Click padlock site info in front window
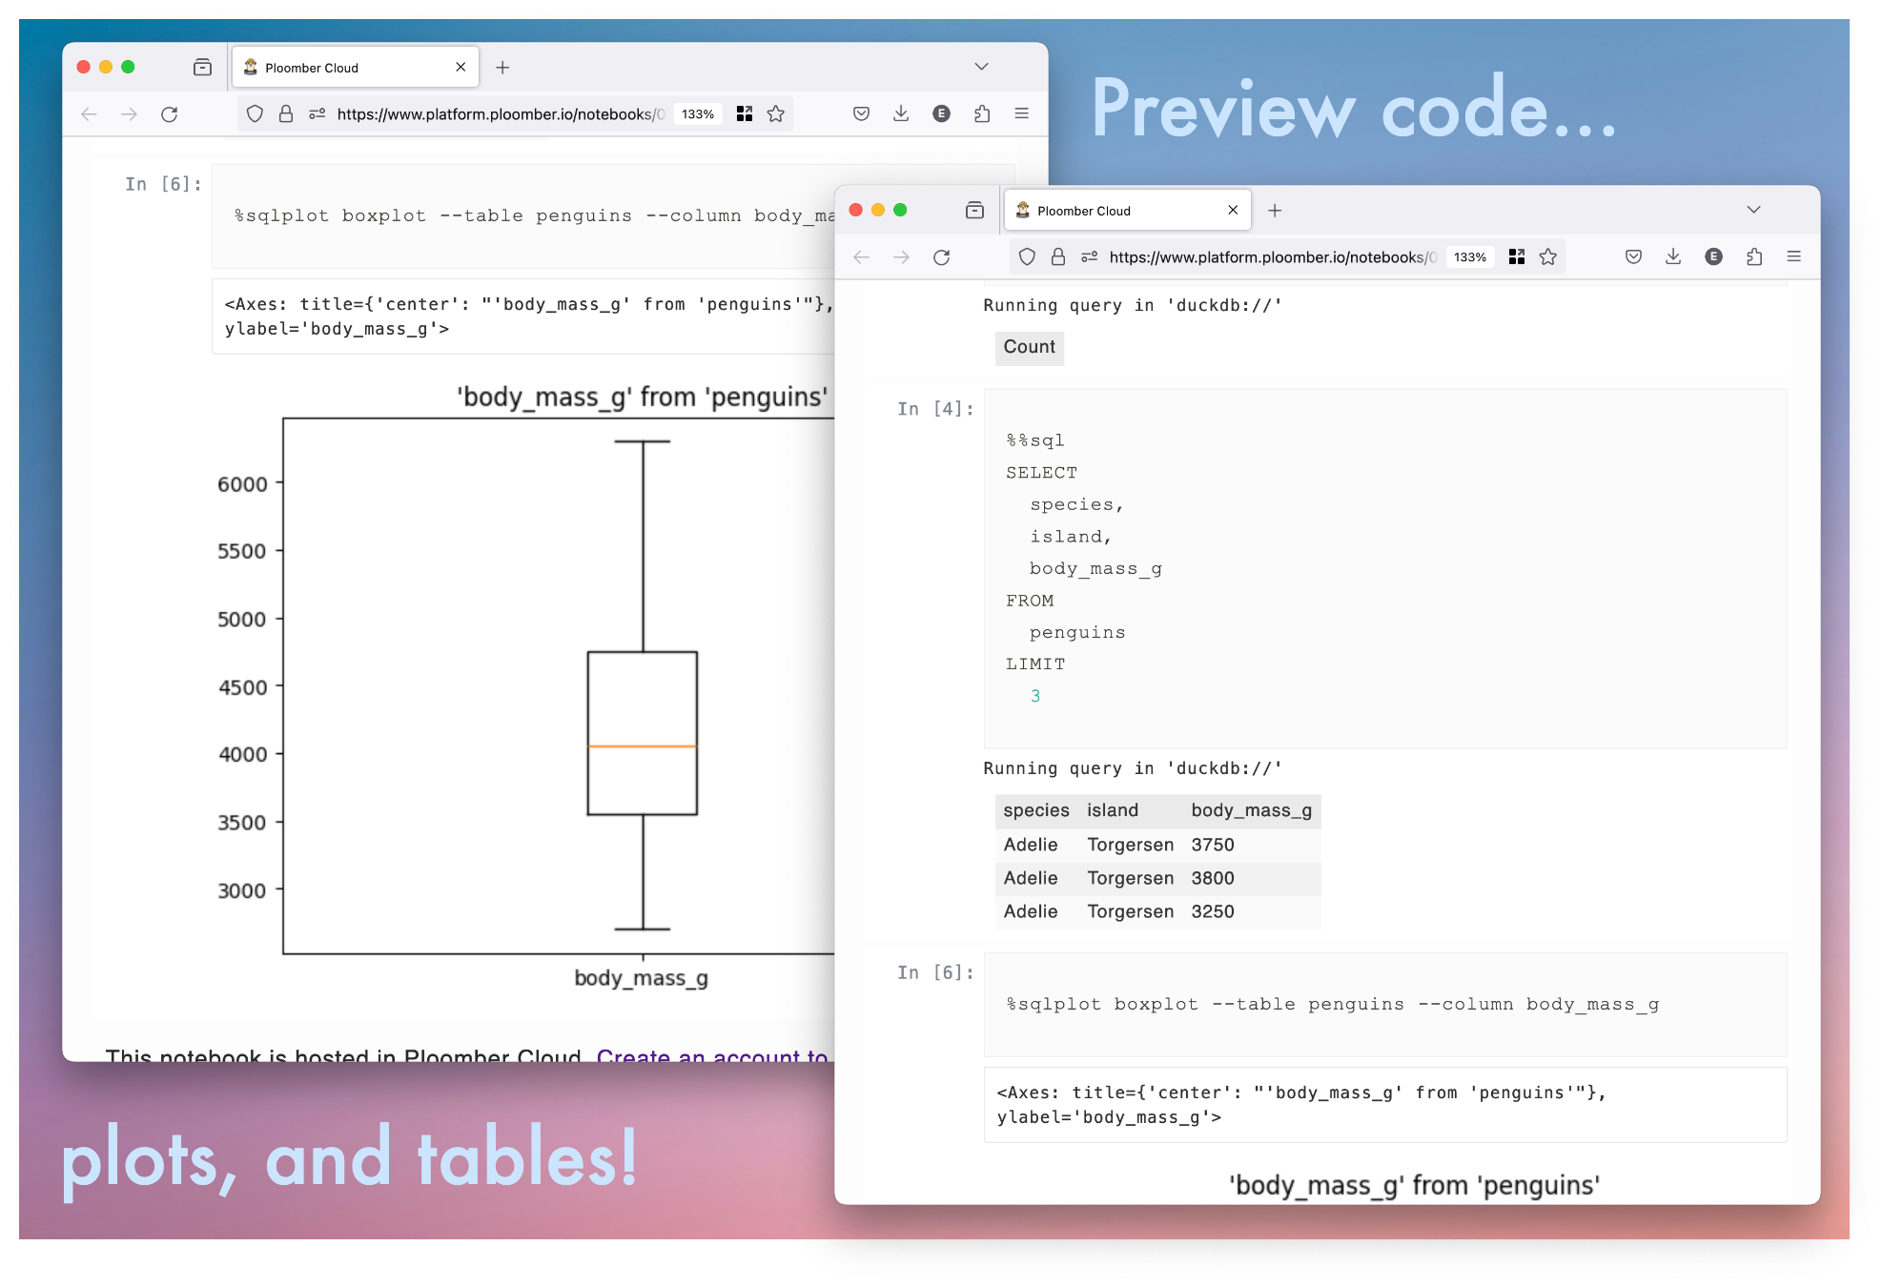1883x1287 pixels. [1057, 257]
